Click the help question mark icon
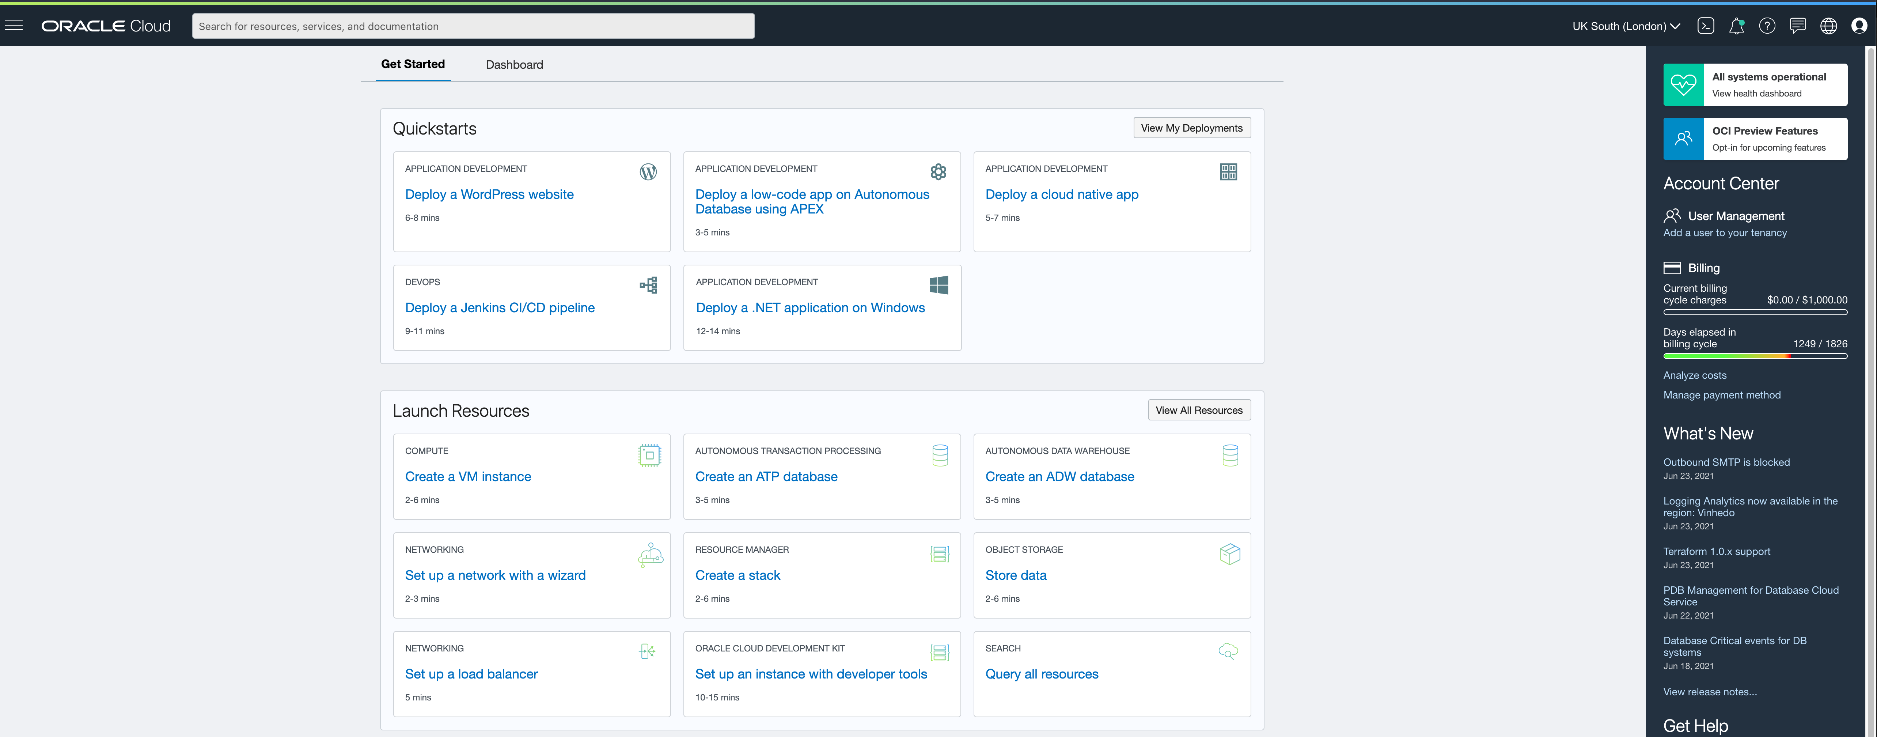Image resolution: width=1877 pixels, height=737 pixels. coord(1767,26)
